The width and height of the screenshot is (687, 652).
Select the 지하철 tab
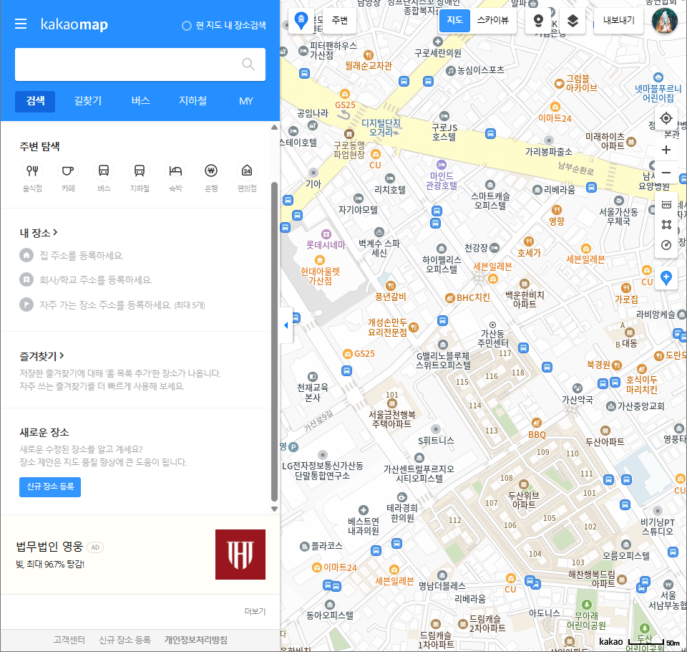(x=193, y=101)
